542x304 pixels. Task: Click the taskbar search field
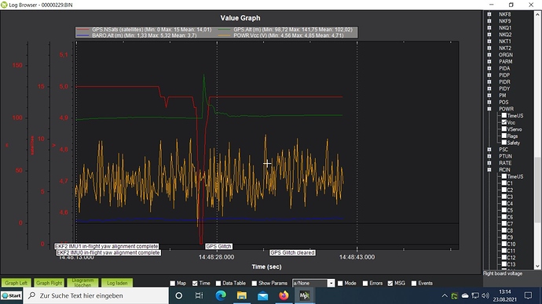[x=96, y=295]
